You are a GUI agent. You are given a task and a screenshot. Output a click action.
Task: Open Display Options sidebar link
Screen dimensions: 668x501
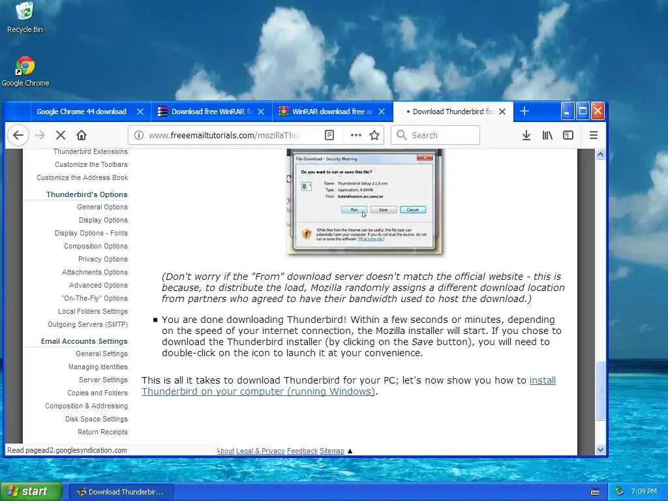pos(103,220)
